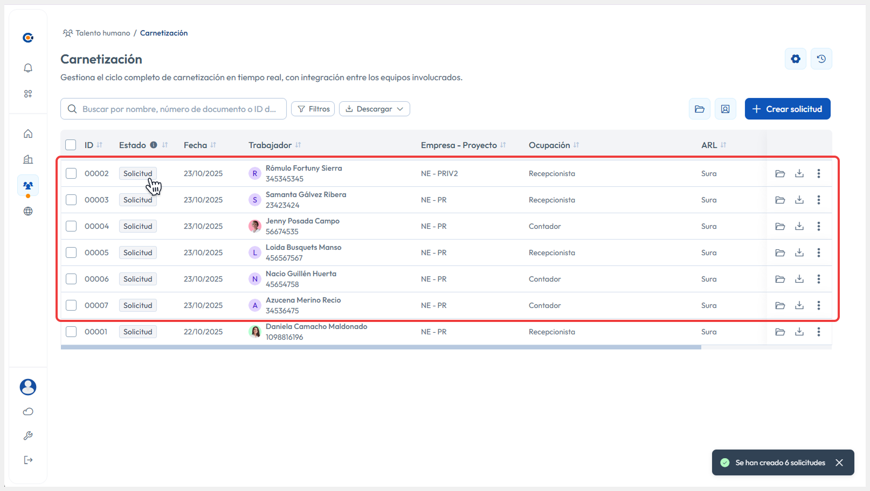Viewport: 870px width, 491px height.
Task: Toggle the select-all checkbox in header
Action: pyautogui.click(x=71, y=145)
